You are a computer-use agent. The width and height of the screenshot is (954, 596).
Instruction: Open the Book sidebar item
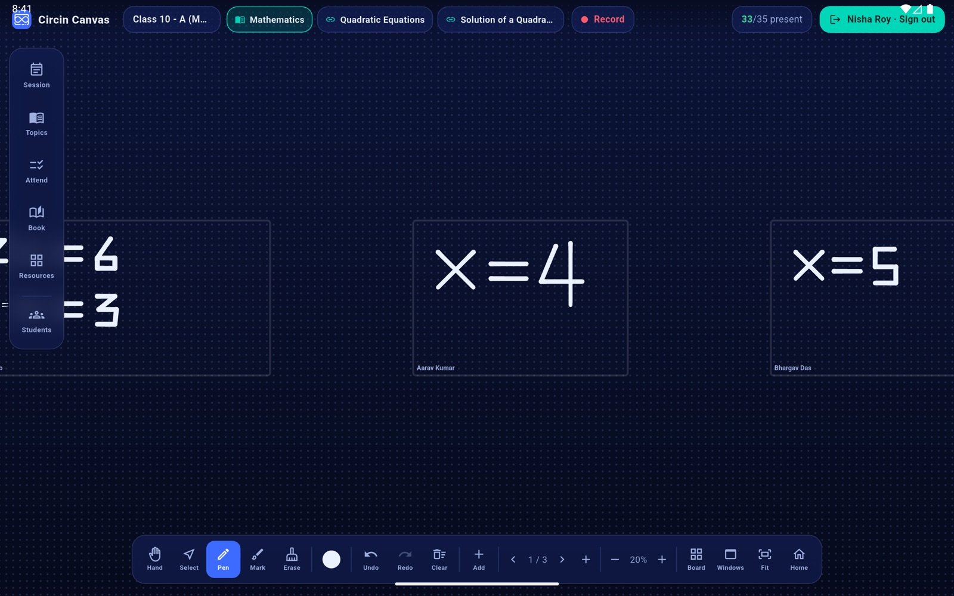click(36, 219)
